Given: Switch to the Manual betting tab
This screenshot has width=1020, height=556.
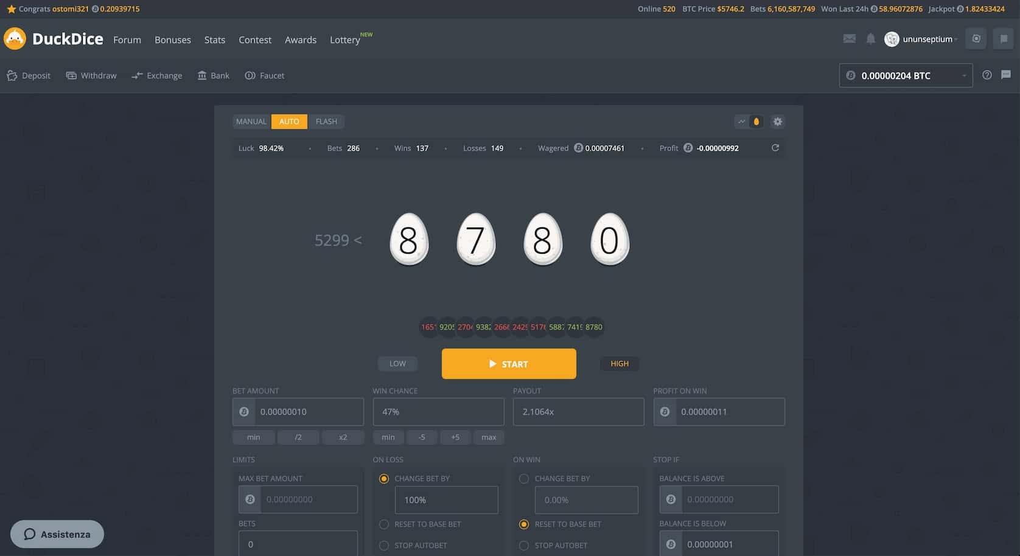Looking at the screenshot, I should (x=251, y=122).
